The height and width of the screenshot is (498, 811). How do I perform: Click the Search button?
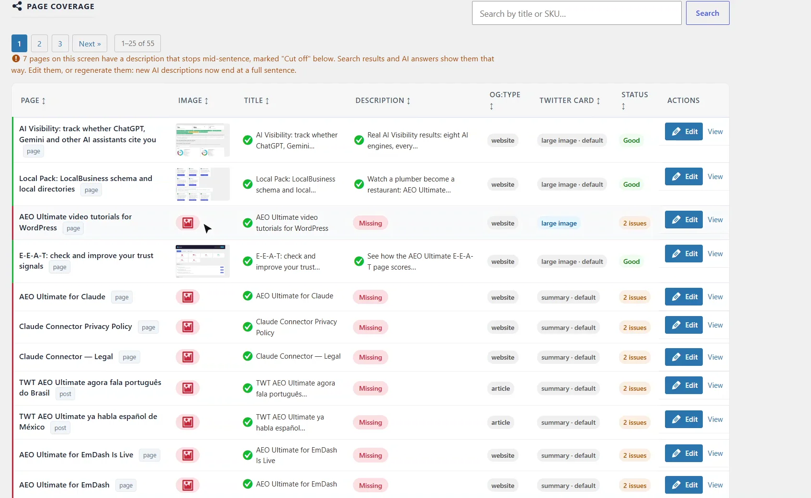click(707, 13)
